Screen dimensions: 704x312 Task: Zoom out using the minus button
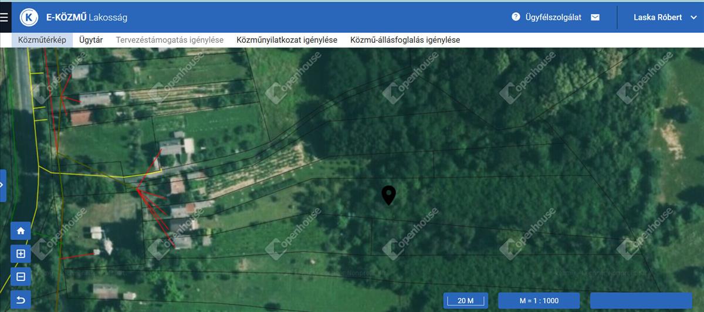pyautogui.click(x=21, y=277)
